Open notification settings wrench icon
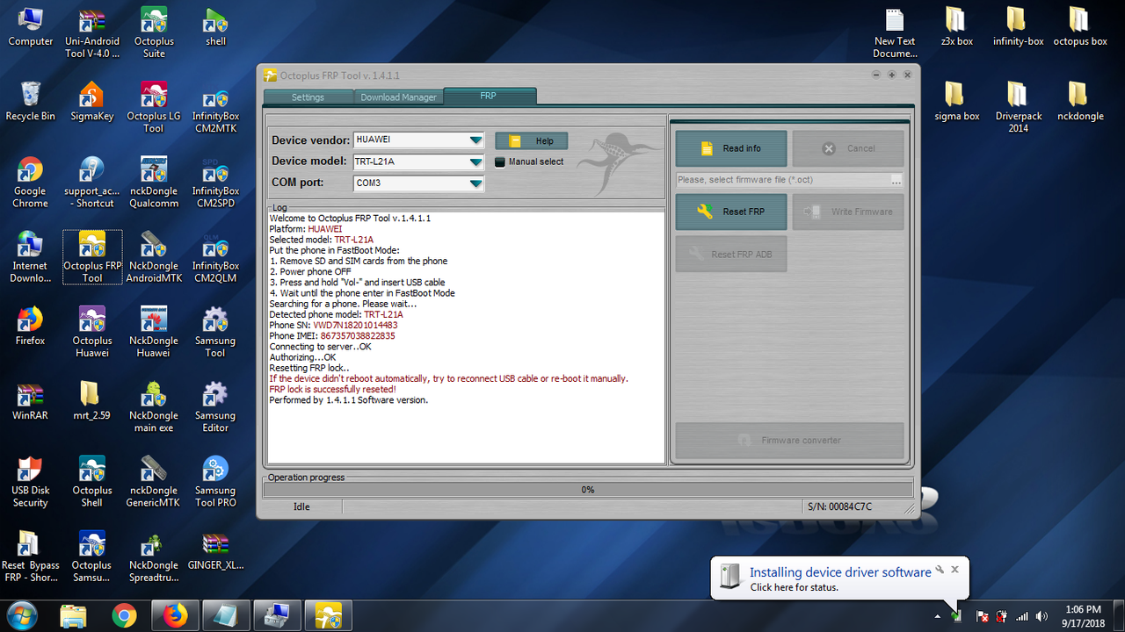This screenshot has width=1125, height=632. pyautogui.click(x=940, y=569)
